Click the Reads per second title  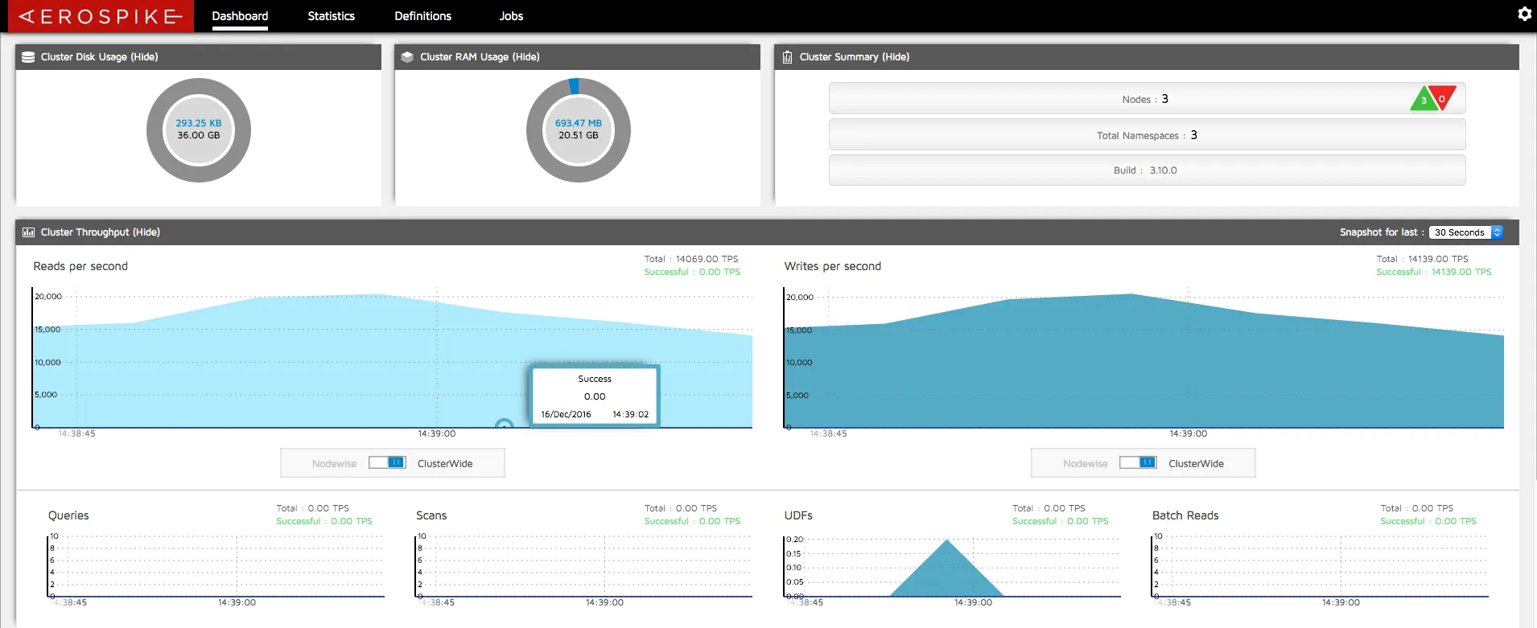click(80, 266)
